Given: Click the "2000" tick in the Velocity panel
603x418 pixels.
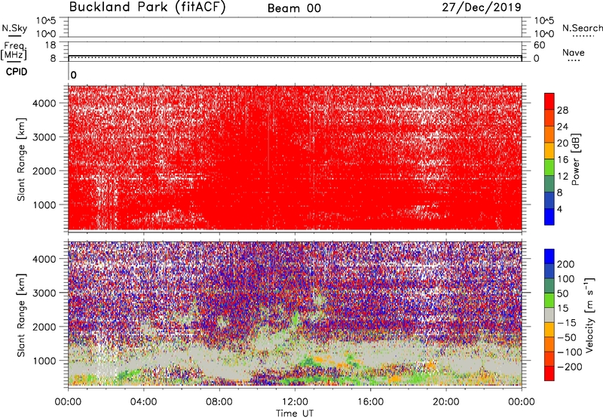Looking at the screenshot, I should tap(44, 327).
